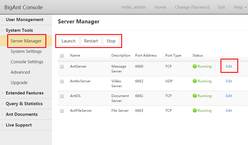Click the green Running icon for AntDS
248x145 pixels.
pyautogui.click(x=195, y=96)
